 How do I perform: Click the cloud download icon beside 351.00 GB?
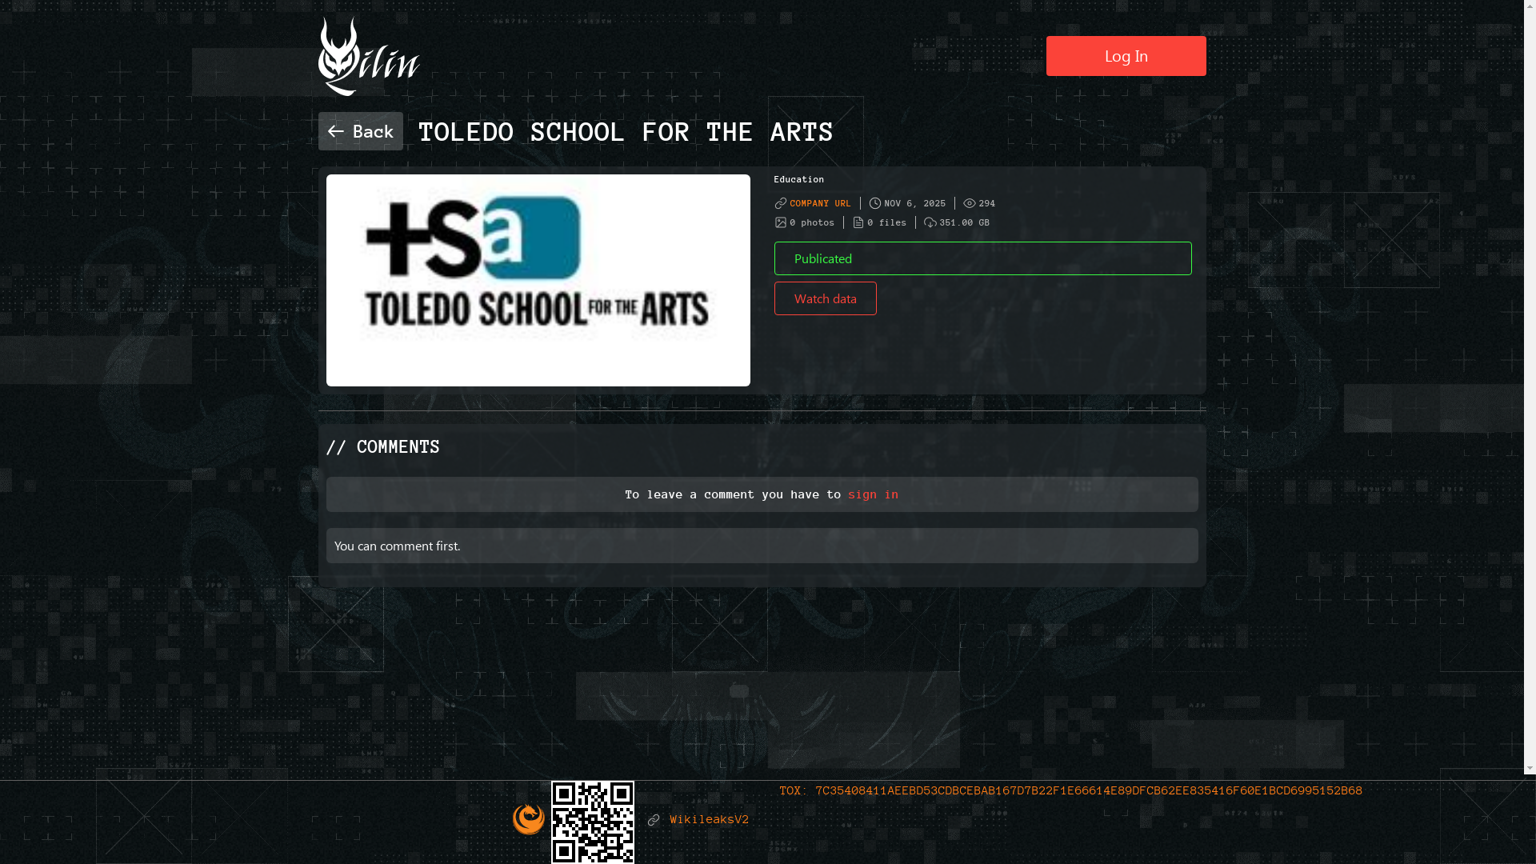(x=930, y=222)
